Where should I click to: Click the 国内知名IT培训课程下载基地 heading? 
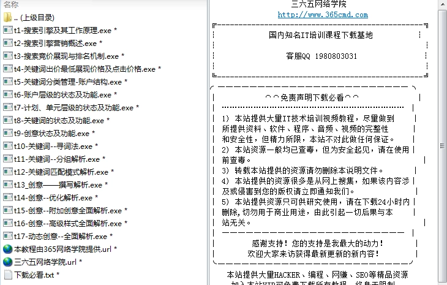click(x=321, y=35)
